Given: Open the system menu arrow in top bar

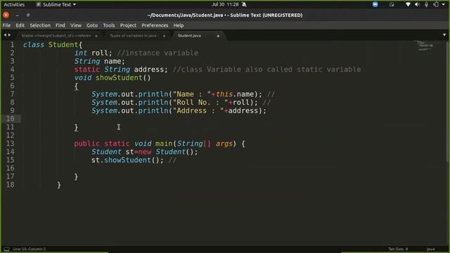Looking at the screenshot, I should [444, 5].
